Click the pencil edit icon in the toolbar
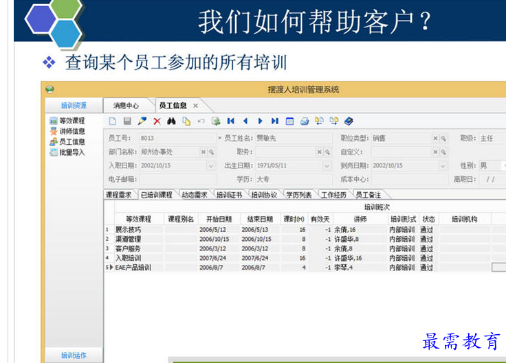This screenshot has width=506, height=363. [142, 121]
